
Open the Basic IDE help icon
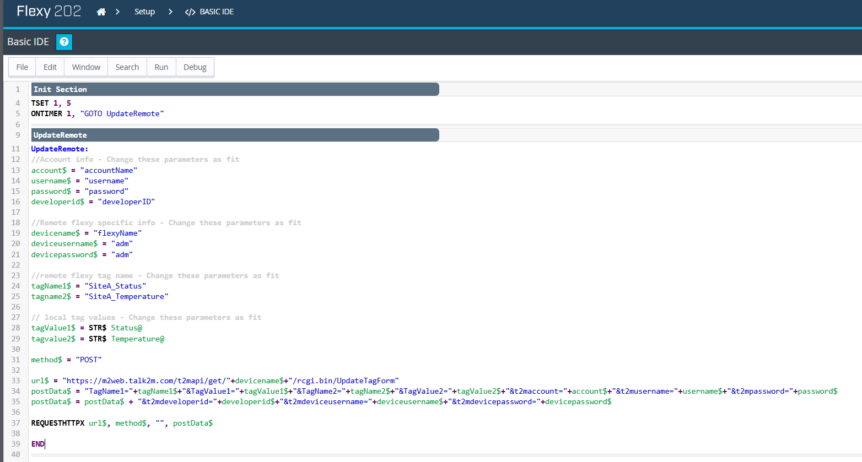click(64, 42)
